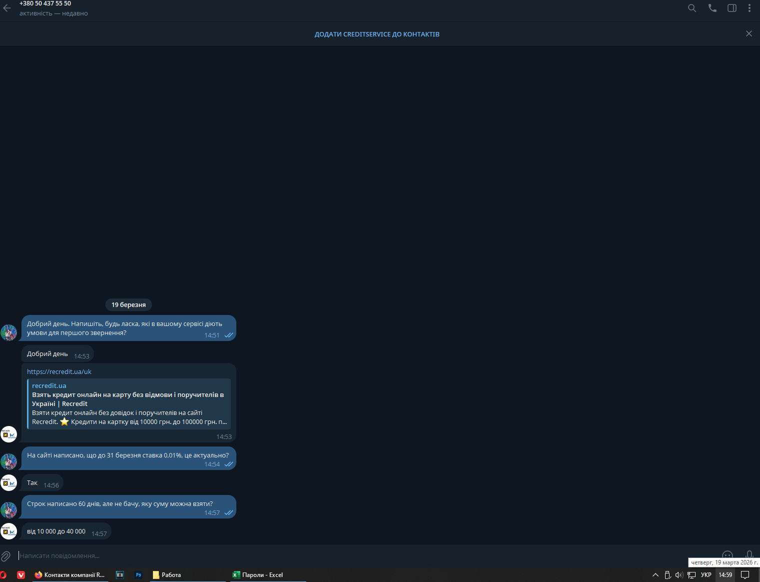Switch the УКР keyboard language indicator

point(706,575)
